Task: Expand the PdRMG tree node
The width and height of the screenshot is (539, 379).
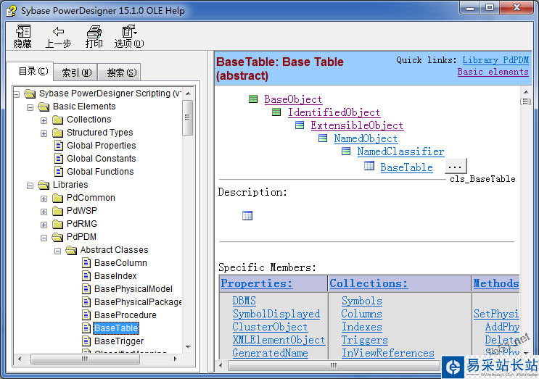Action: click(44, 225)
